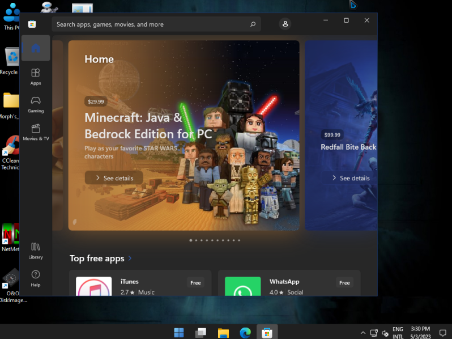Open the notification center icon
452x339 pixels.
[x=443, y=333]
